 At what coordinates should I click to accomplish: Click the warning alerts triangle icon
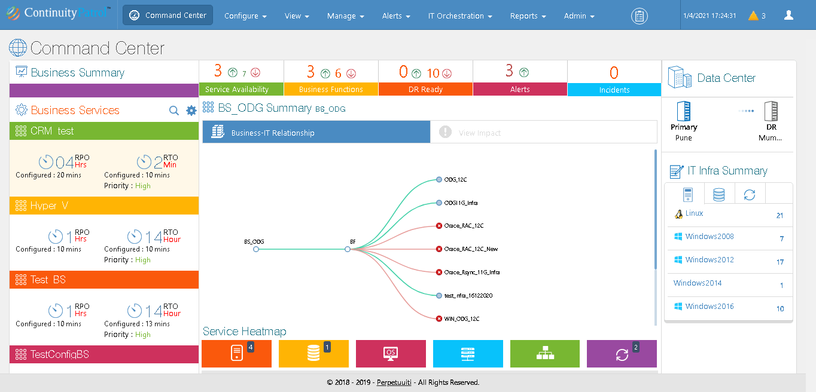(x=753, y=16)
